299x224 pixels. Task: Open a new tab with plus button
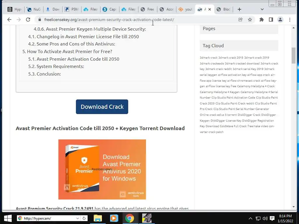239,9
